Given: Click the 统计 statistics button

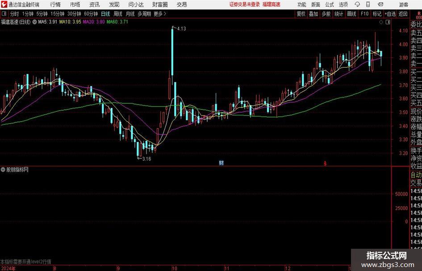Looking at the screenshot, I should [x=338, y=14].
